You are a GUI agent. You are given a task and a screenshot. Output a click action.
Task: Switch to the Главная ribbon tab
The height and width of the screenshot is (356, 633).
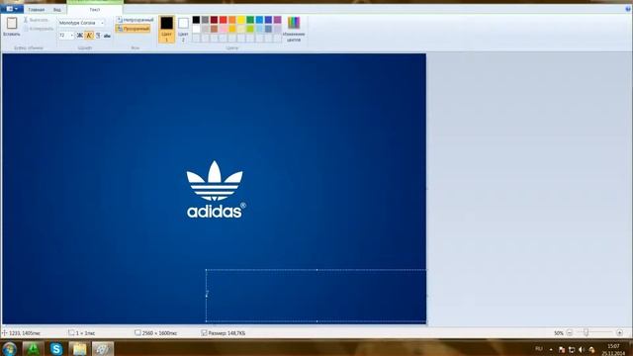pos(37,9)
